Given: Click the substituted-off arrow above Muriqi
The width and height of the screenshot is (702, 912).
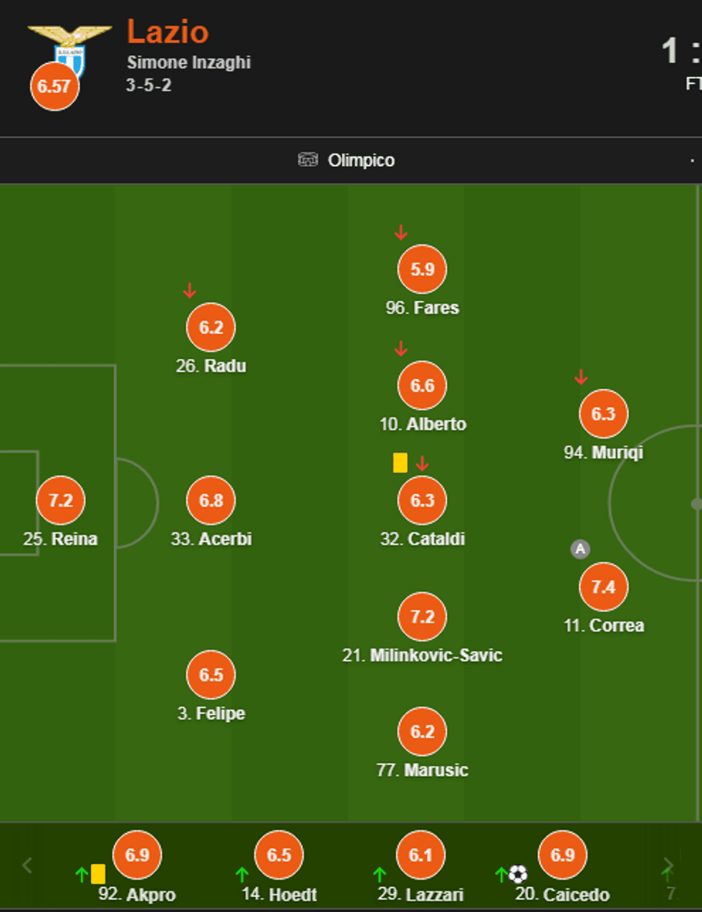Looking at the screenshot, I should click(x=581, y=378).
